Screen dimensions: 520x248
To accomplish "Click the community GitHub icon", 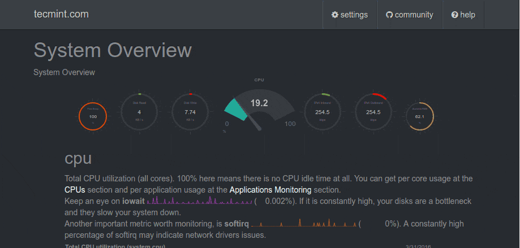I will coord(389,15).
